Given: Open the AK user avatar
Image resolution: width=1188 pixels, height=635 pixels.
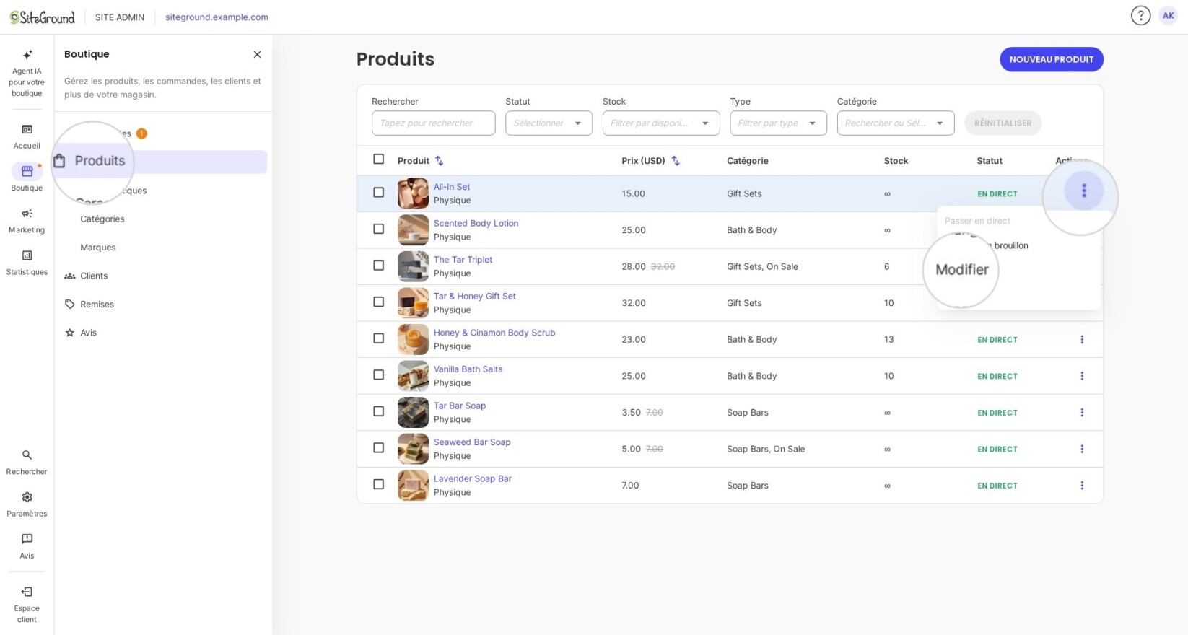Looking at the screenshot, I should pyautogui.click(x=1168, y=16).
